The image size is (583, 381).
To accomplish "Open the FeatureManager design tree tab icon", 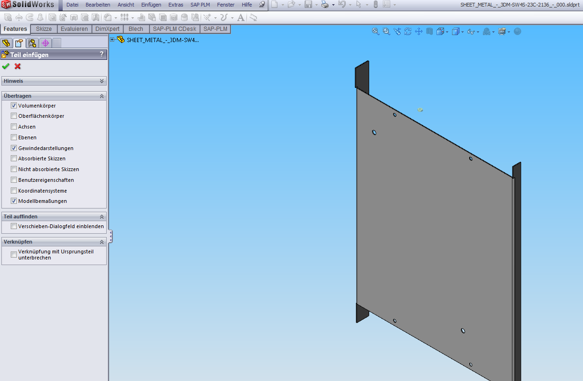I will pyautogui.click(x=6, y=43).
